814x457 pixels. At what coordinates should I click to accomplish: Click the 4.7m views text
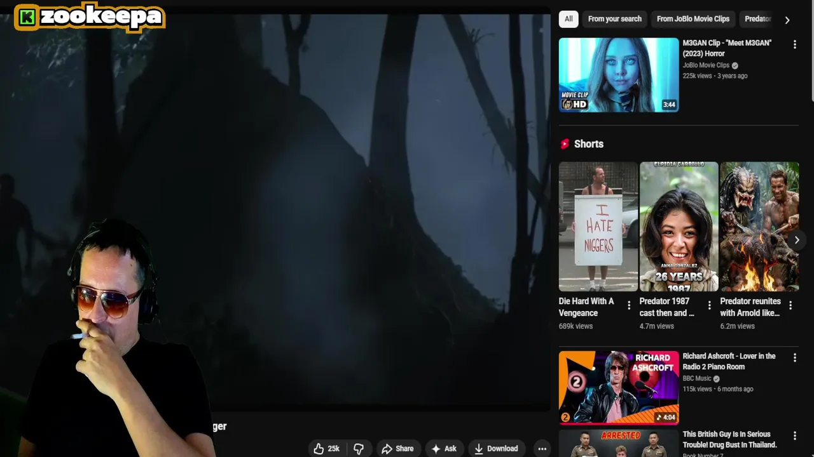(656, 326)
